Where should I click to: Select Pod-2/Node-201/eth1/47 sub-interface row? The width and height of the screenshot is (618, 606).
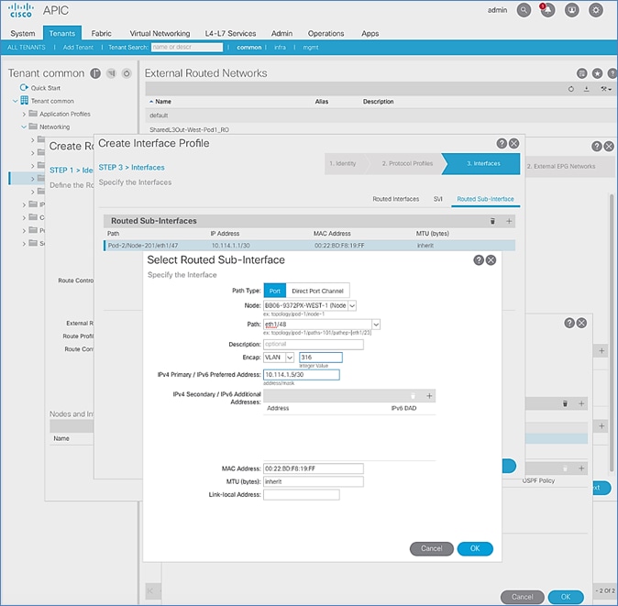point(309,246)
